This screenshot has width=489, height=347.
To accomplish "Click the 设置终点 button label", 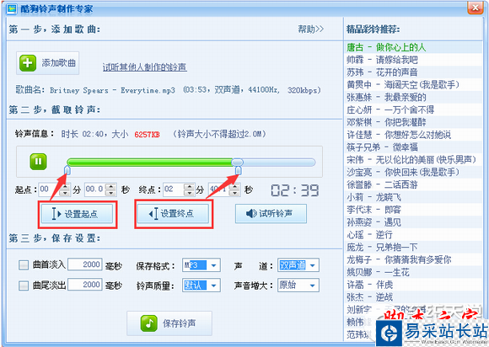I will point(177,214).
